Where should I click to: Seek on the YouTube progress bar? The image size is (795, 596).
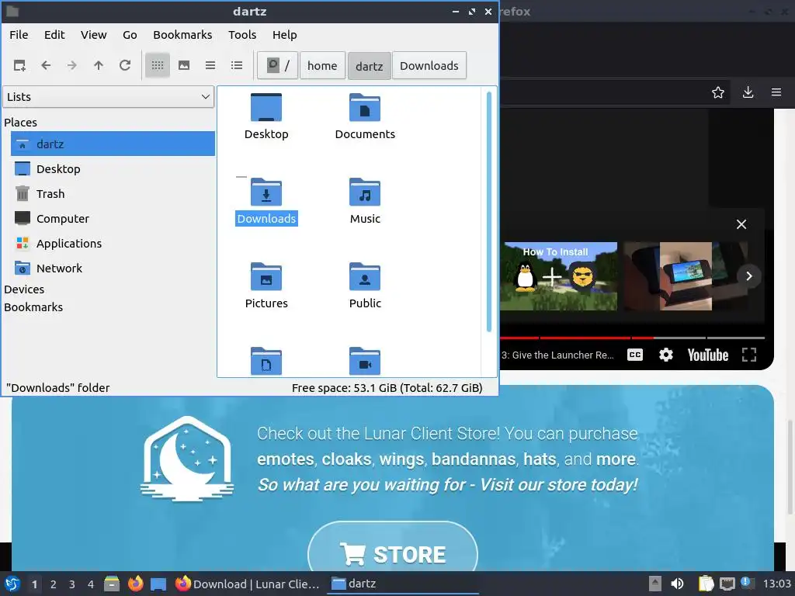(632, 338)
